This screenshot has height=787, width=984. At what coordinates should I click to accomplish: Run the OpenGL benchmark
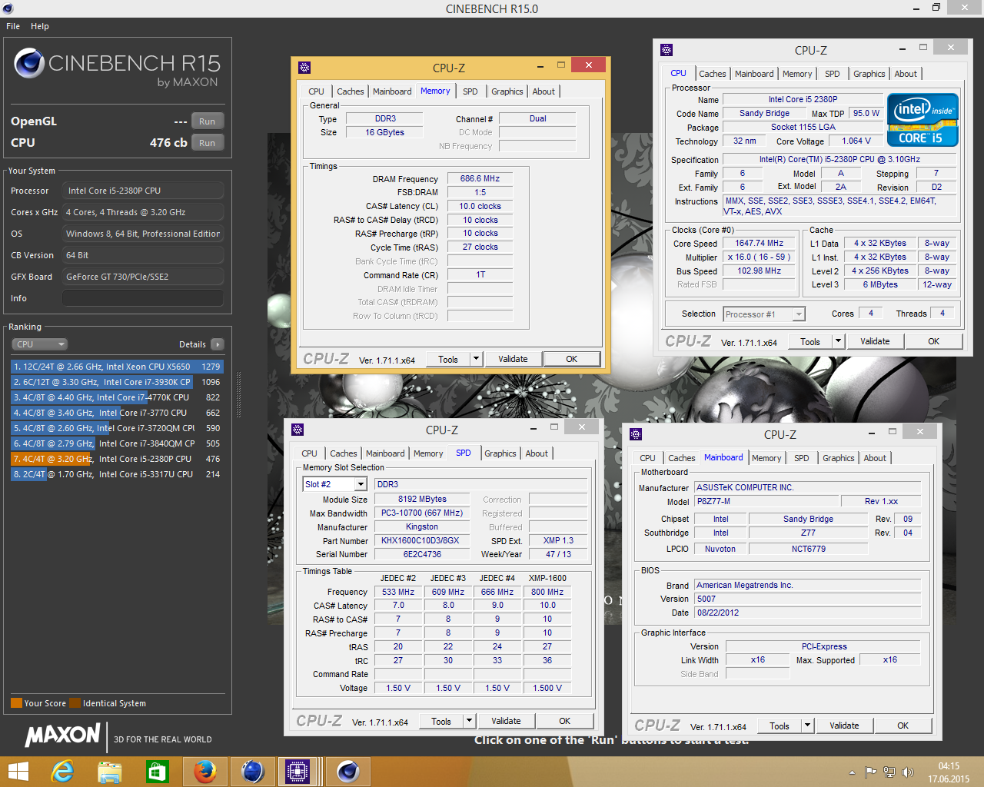(208, 121)
